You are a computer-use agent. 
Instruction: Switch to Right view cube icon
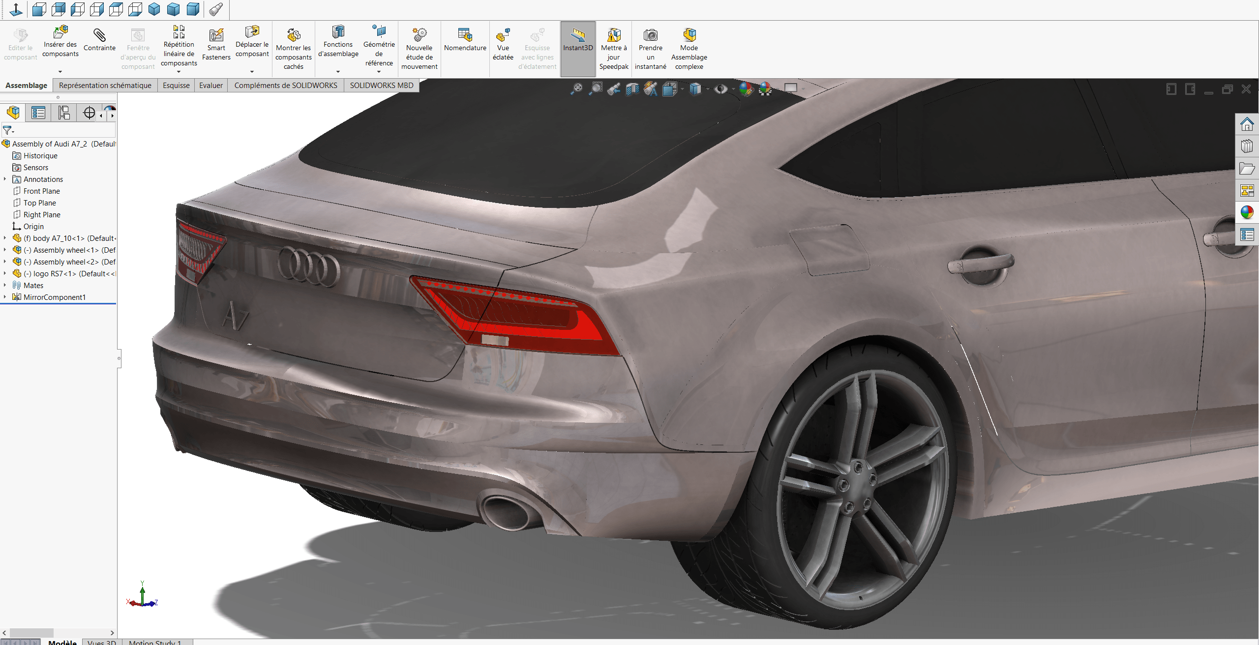pyautogui.click(x=97, y=9)
